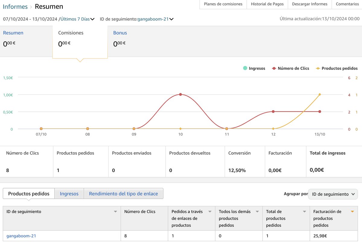Toggle the Productos pedidos legend series
This screenshot has width=362, height=244.
pyautogui.click(x=337, y=69)
